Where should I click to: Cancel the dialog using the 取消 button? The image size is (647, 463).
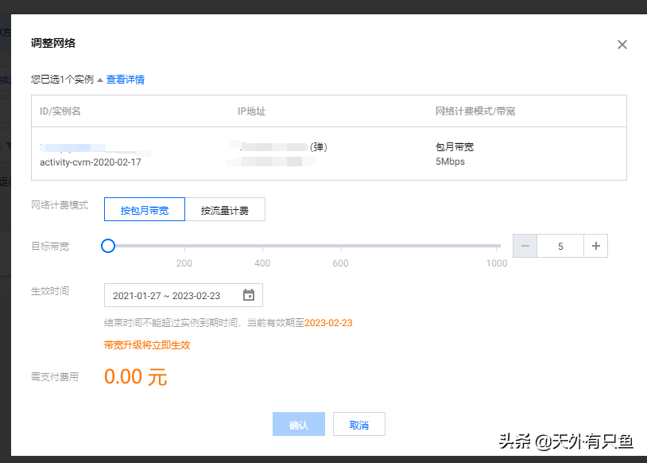click(359, 424)
